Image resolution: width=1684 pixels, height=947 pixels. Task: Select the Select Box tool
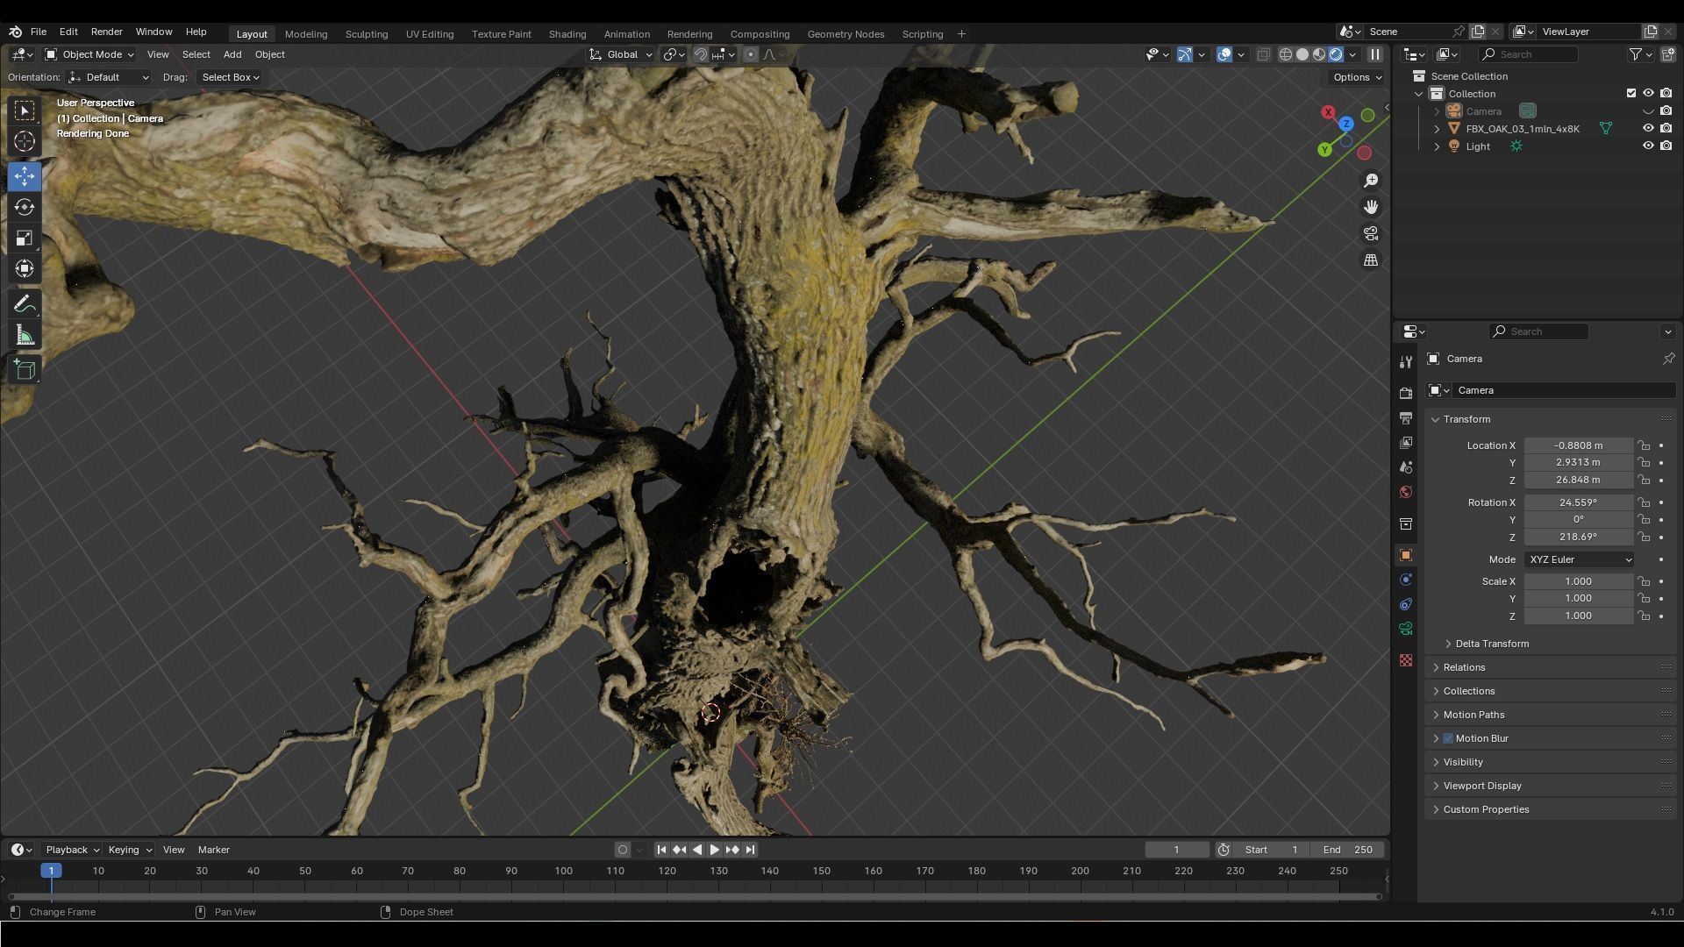tap(25, 110)
